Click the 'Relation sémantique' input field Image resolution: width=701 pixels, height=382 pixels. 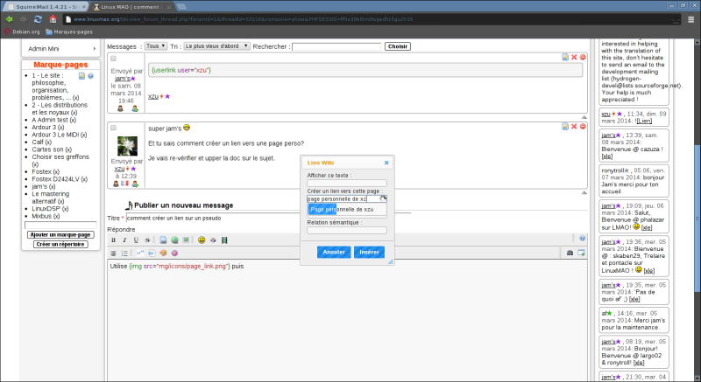coord(347,231)
